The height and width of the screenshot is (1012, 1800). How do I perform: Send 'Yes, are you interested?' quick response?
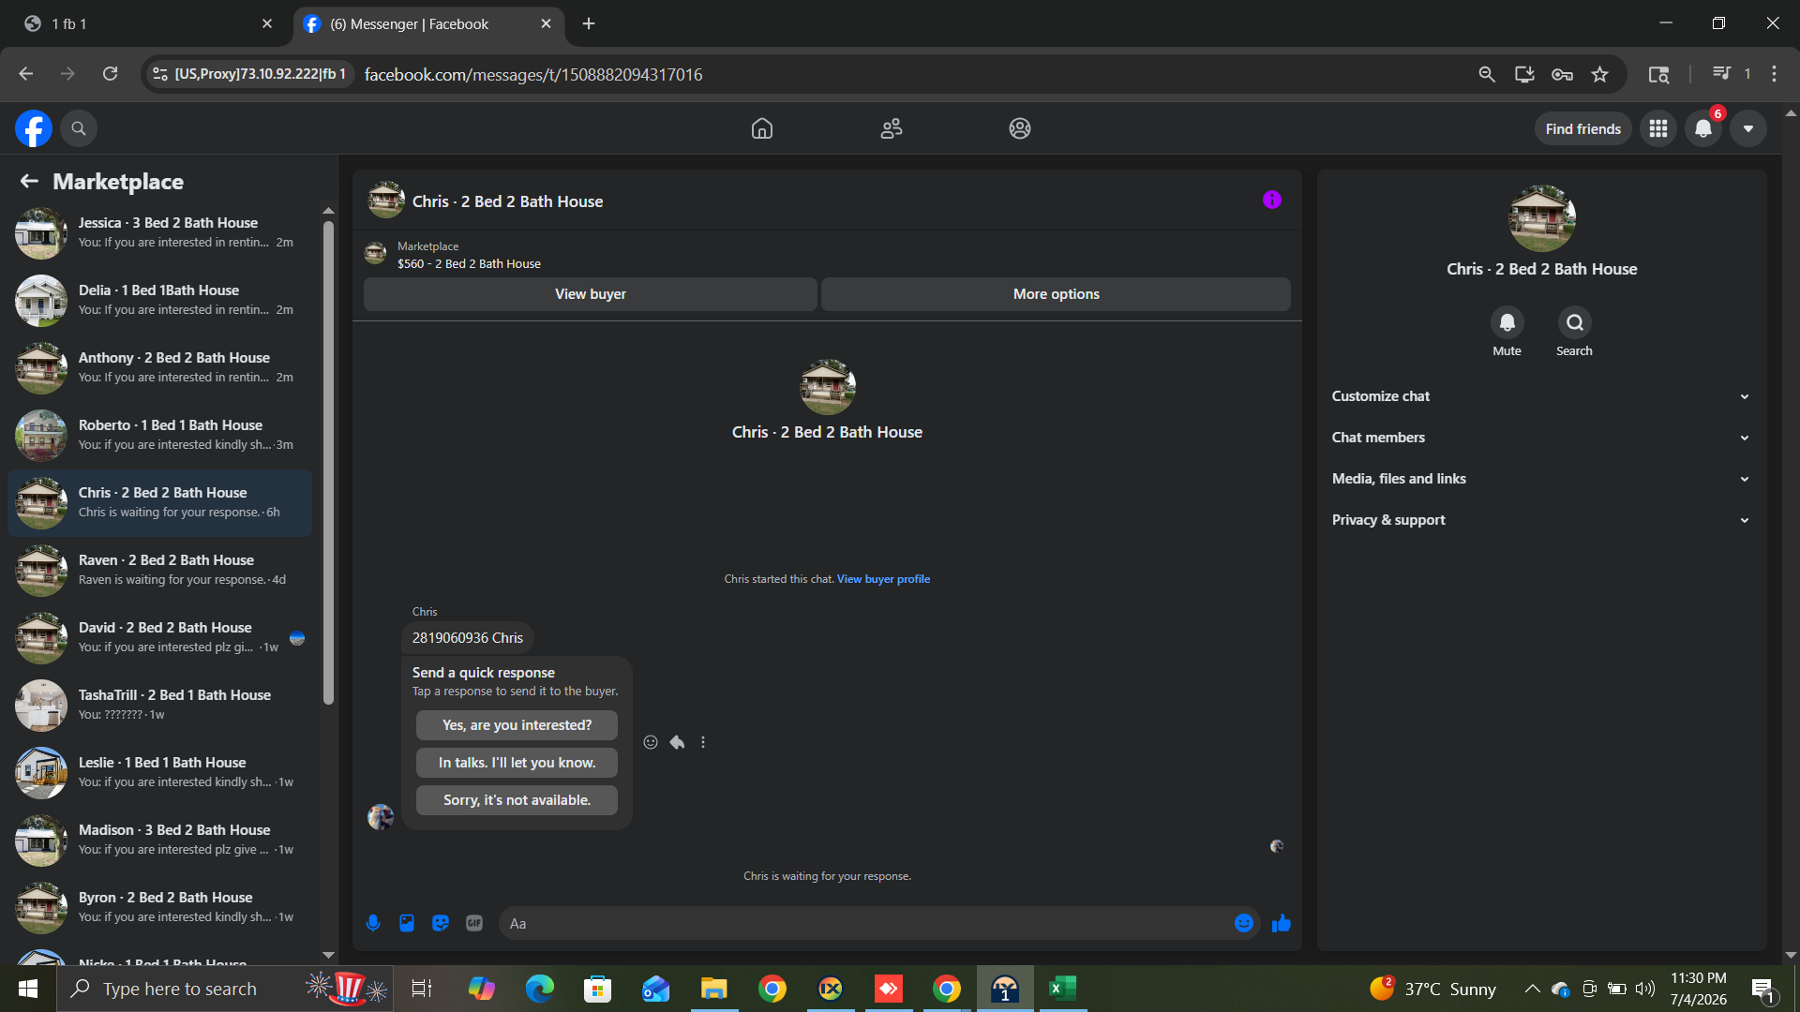coord(517,725)
